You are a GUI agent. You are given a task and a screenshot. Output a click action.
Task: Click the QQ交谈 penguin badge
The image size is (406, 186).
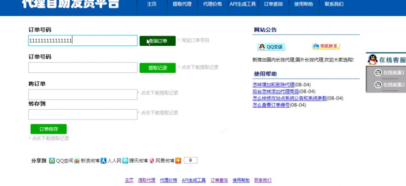271,47
